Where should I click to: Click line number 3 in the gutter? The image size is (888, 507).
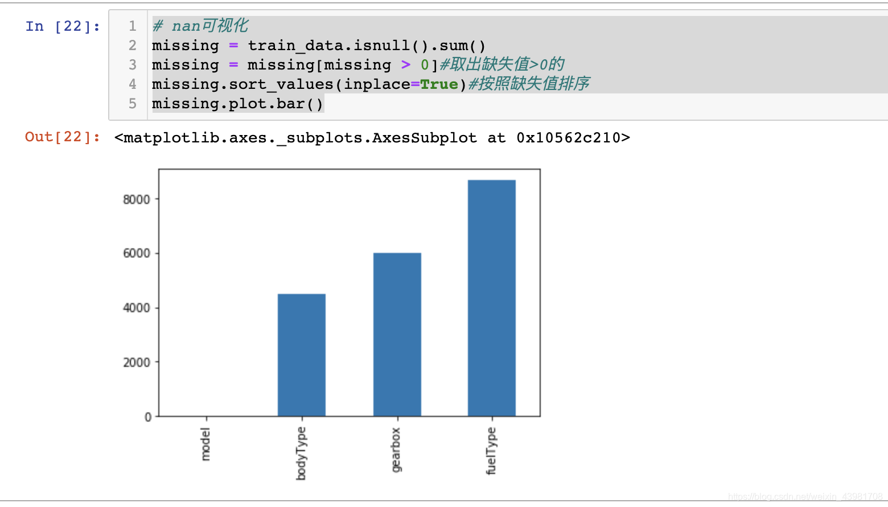[133, 65]
